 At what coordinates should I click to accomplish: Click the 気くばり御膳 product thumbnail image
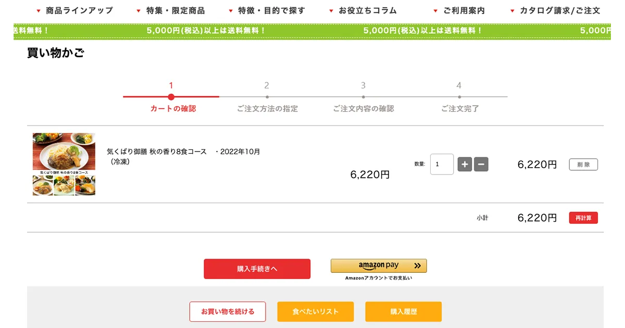coord(64,163)
